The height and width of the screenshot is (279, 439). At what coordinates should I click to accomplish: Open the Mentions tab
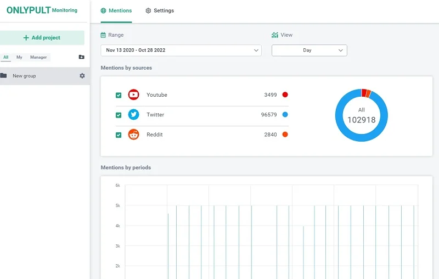[x=116, y=10]
